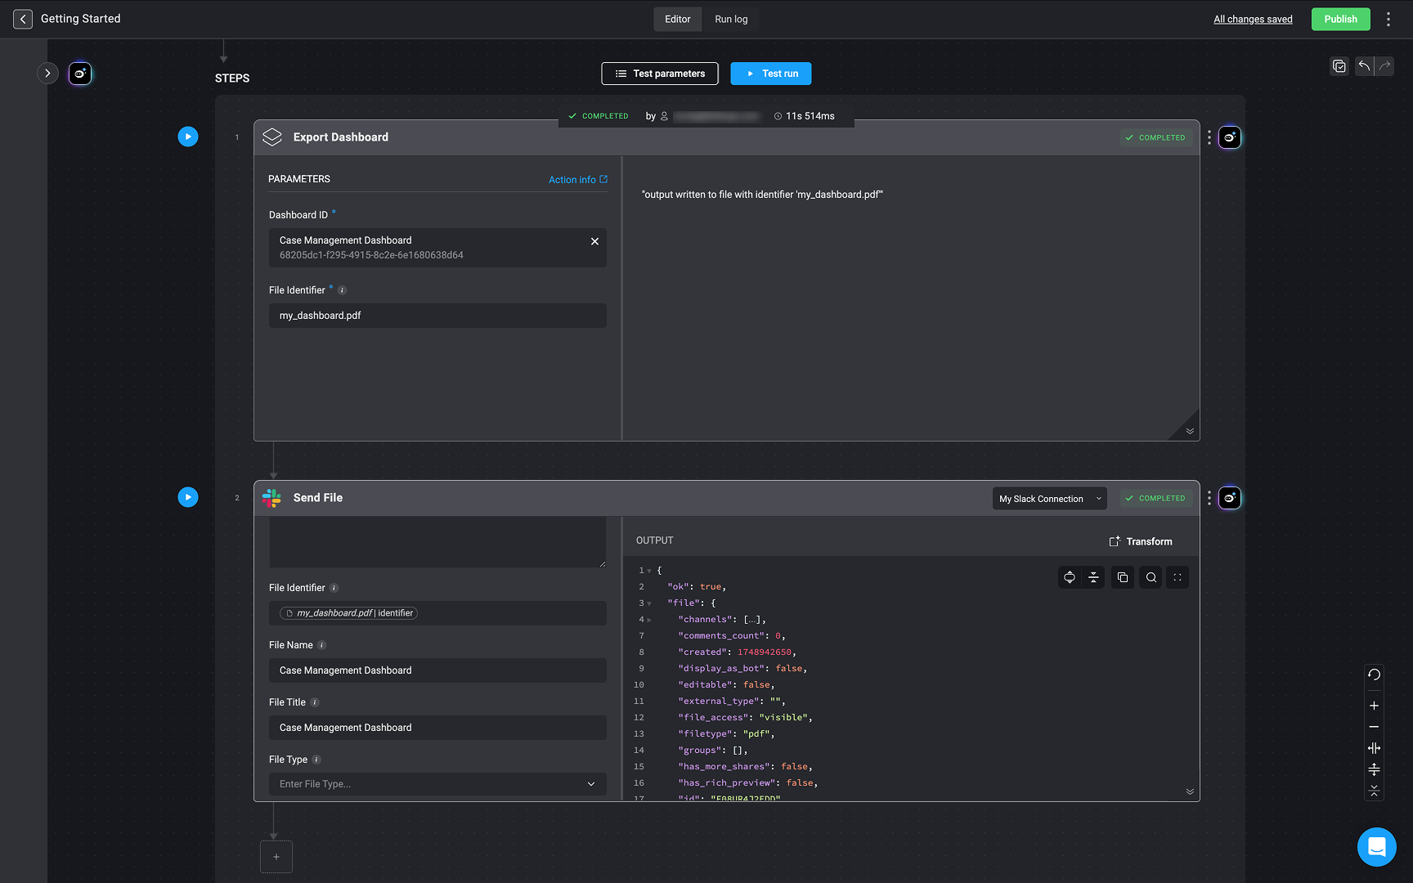Show File Type info tooltip

(x=316, y=760)
